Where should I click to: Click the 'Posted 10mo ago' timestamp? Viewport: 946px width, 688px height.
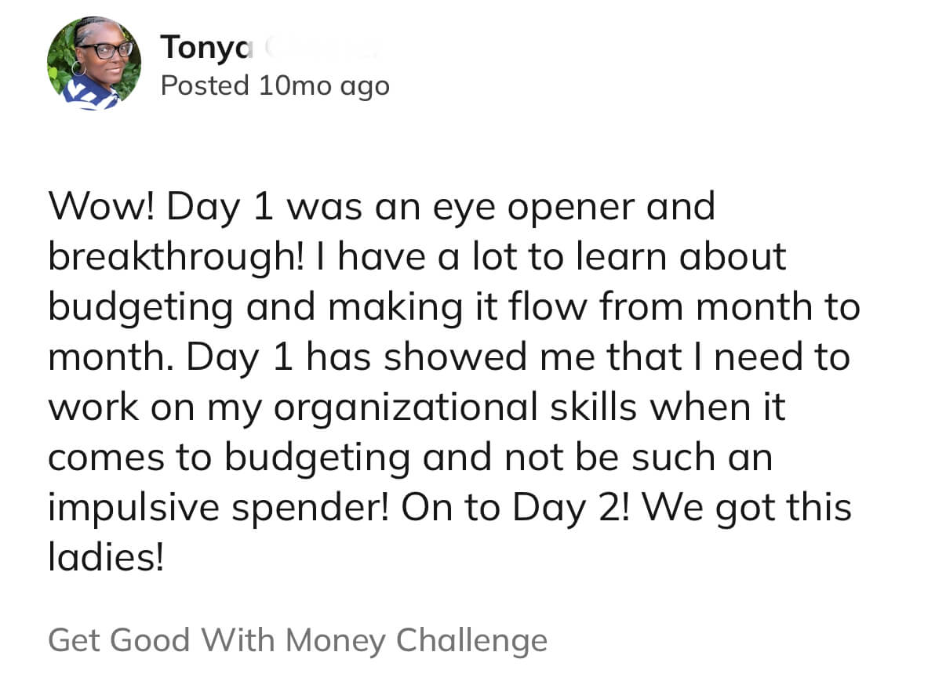point(275,86)
